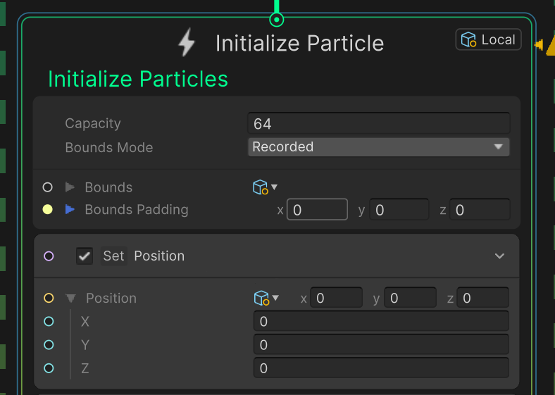Viewport: 555px width, 395px height.
Task: Select the Initialize Particles title label
Action: [x=138, y=79]
